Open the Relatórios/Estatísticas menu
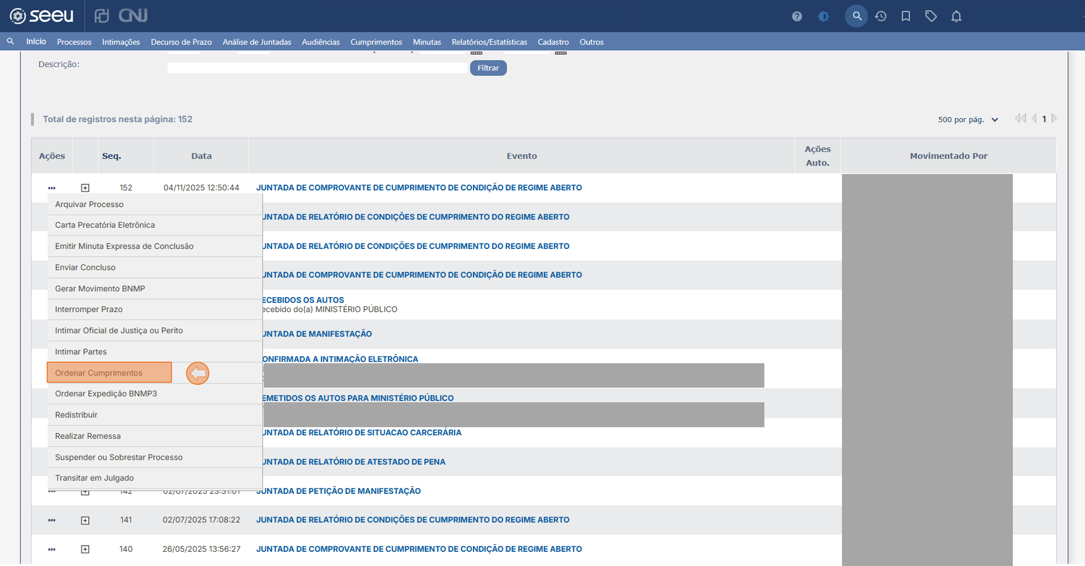The image size is (1085, 566). 489,42
